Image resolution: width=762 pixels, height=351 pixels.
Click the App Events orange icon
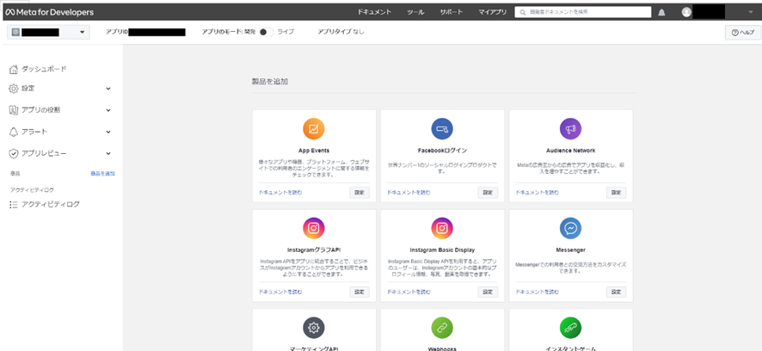pyautogui.click(x=313, y=129)
